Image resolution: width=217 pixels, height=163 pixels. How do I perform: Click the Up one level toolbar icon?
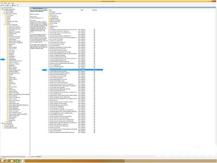6,5
